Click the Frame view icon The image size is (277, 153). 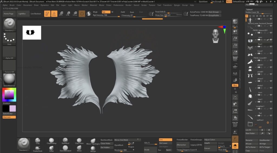(x=235, y=97)
